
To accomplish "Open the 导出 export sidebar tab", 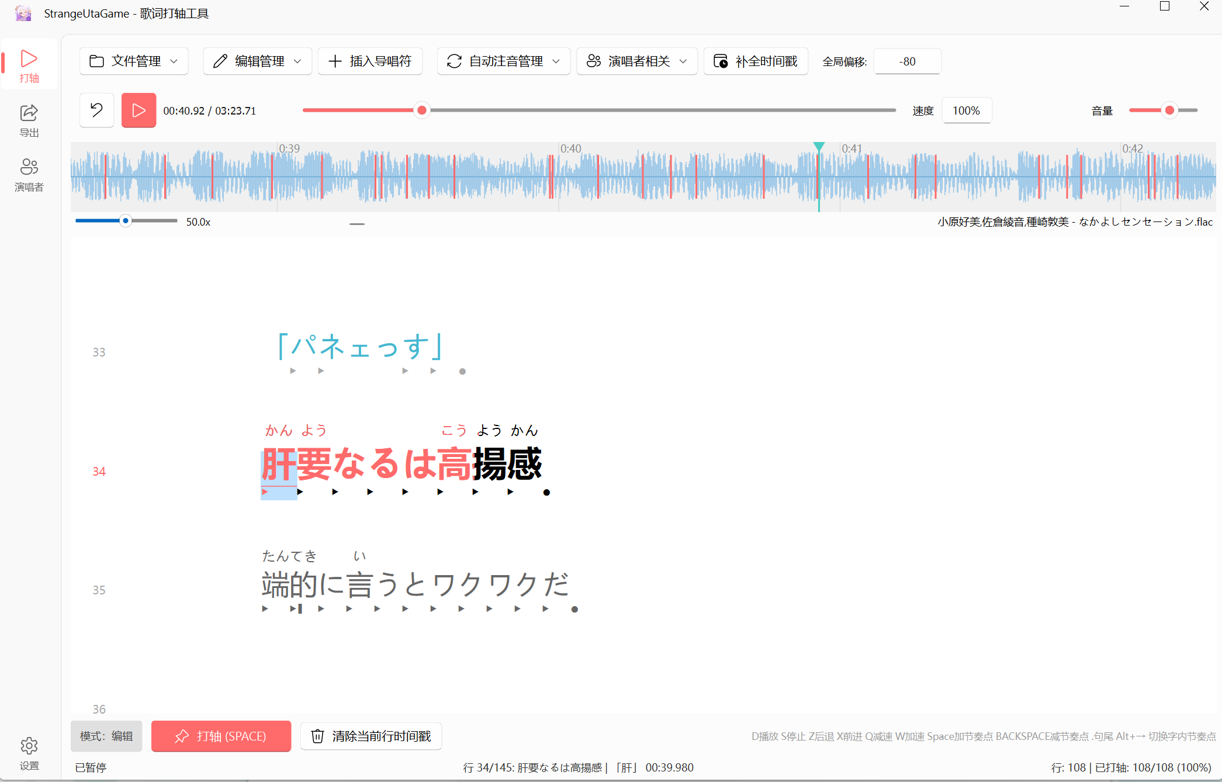I will [29, 120].
